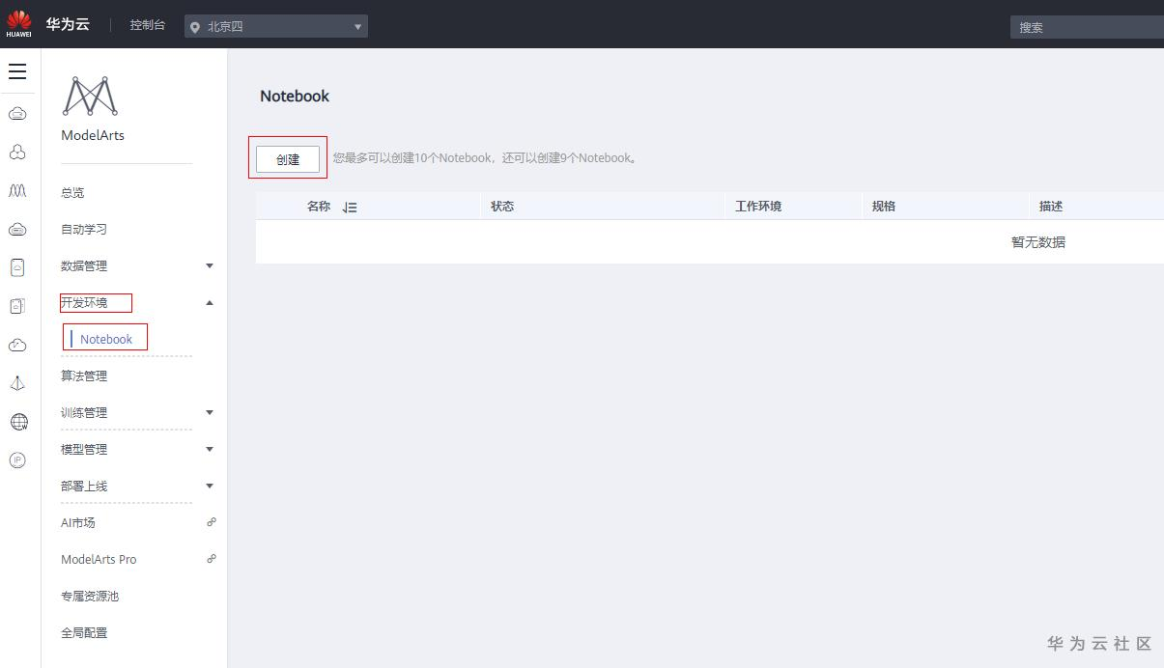Screen dimensions: 1164x668
Task: Collapse the 开发环境 arrow
Action: point(210,302)
